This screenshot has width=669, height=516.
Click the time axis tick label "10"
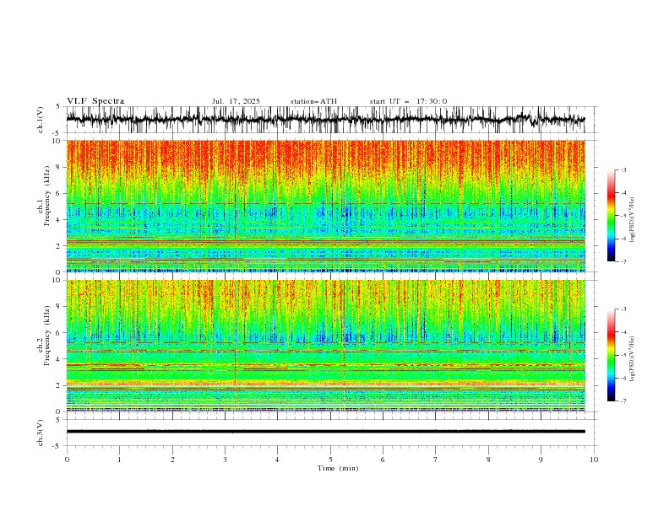(x=594, y=460)
